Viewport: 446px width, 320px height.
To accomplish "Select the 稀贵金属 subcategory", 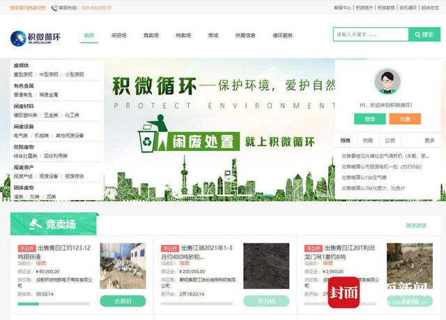I will click(49, 95).
